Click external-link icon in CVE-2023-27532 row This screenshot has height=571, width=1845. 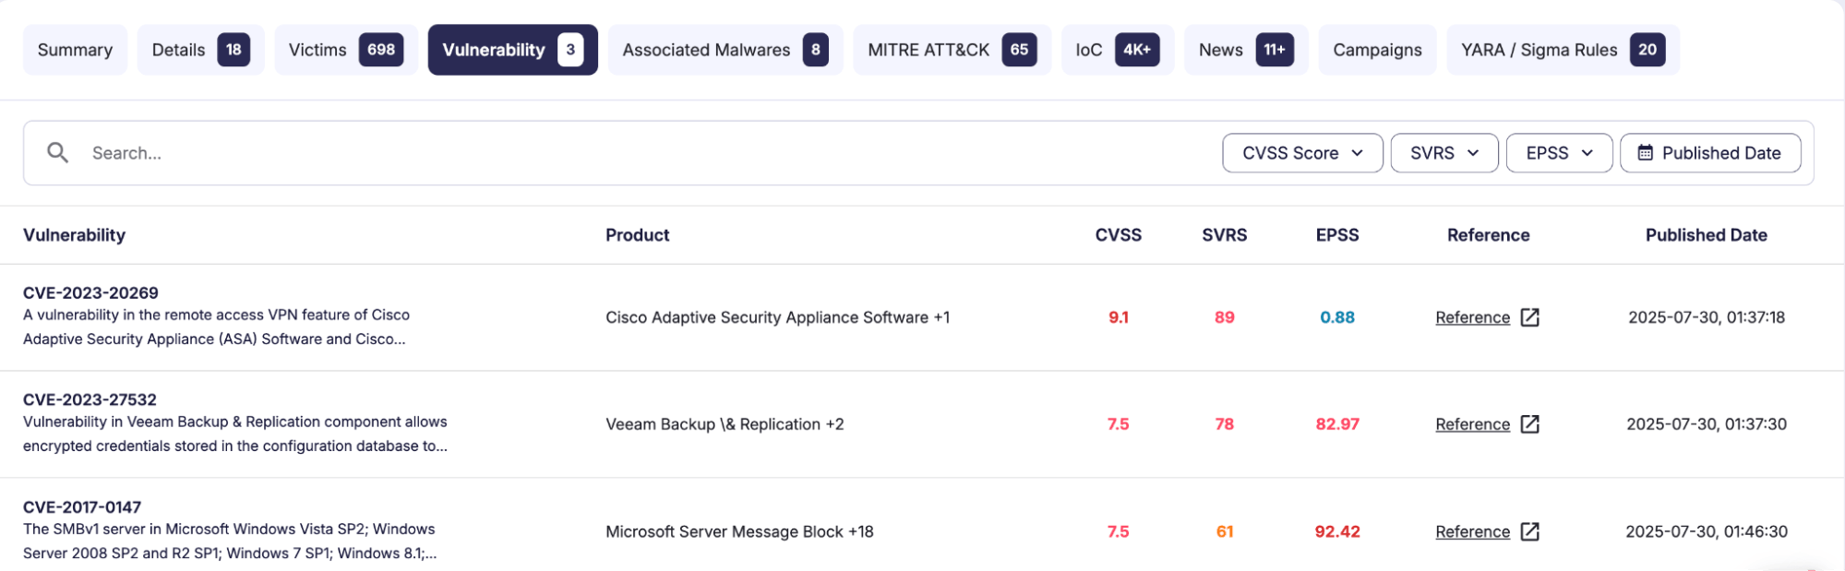(1529, 424)
